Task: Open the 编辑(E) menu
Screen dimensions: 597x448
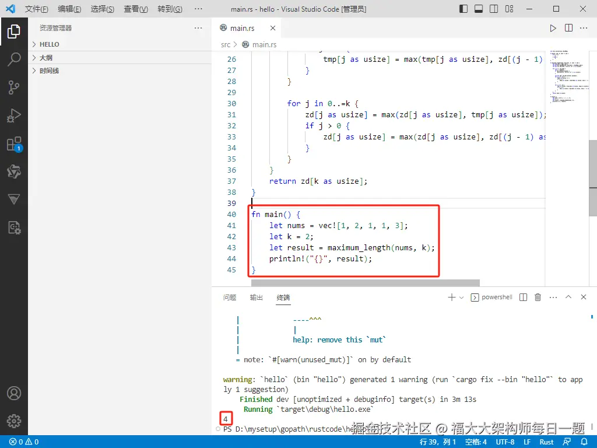Action: [x=69, y=9]
